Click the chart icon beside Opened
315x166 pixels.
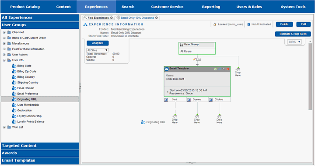pyautogui.click(x=189, y=100)
